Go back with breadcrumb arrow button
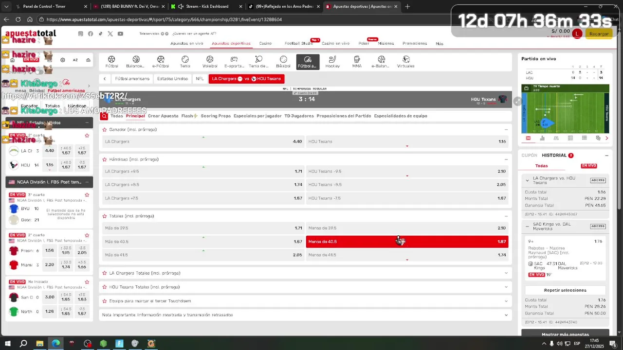The width and height of the screenshot is (623, 350). [x=104, y=79]
